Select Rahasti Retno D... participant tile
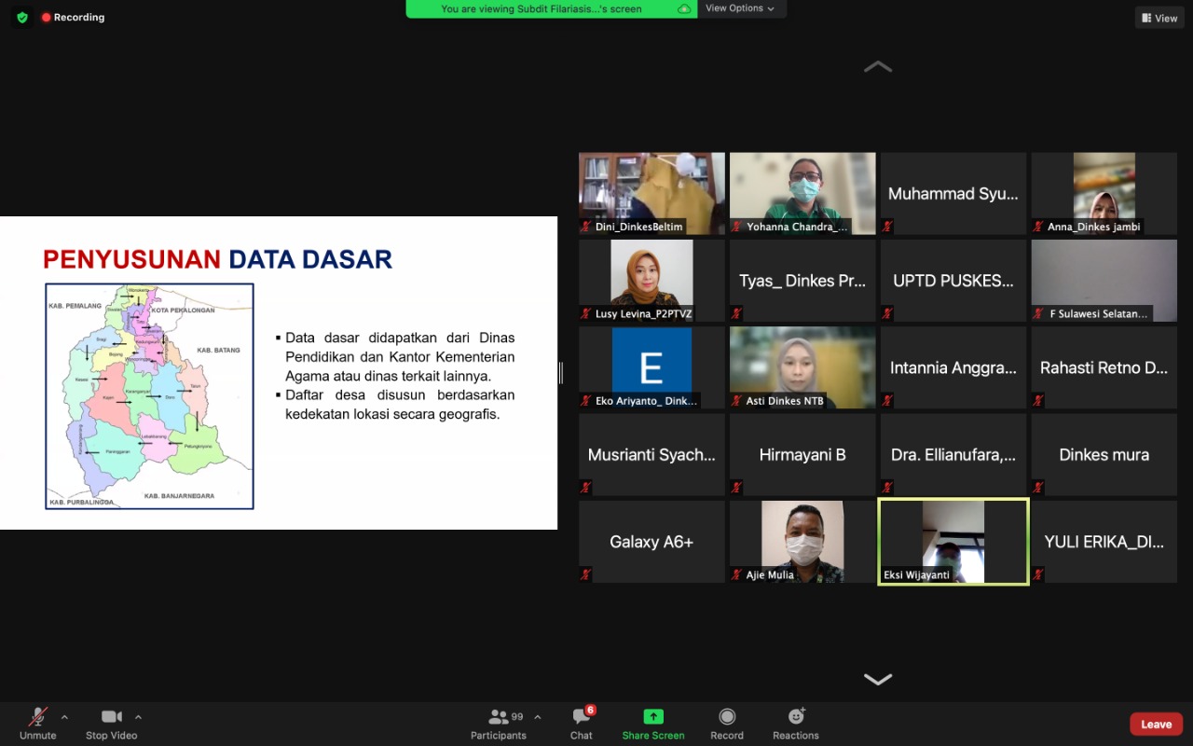Image resolution: width=1193 pixels, height=746 pixels. click(x=1104, y=367)
